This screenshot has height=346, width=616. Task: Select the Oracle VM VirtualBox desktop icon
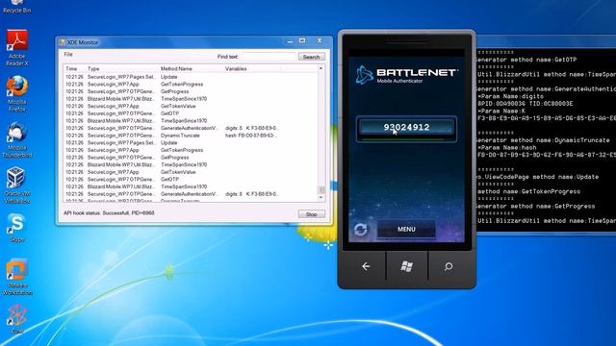[x=16, y=185]
